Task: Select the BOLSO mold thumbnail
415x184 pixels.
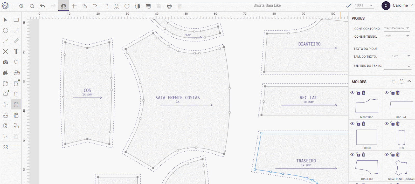Action: [x=367, y=137]
